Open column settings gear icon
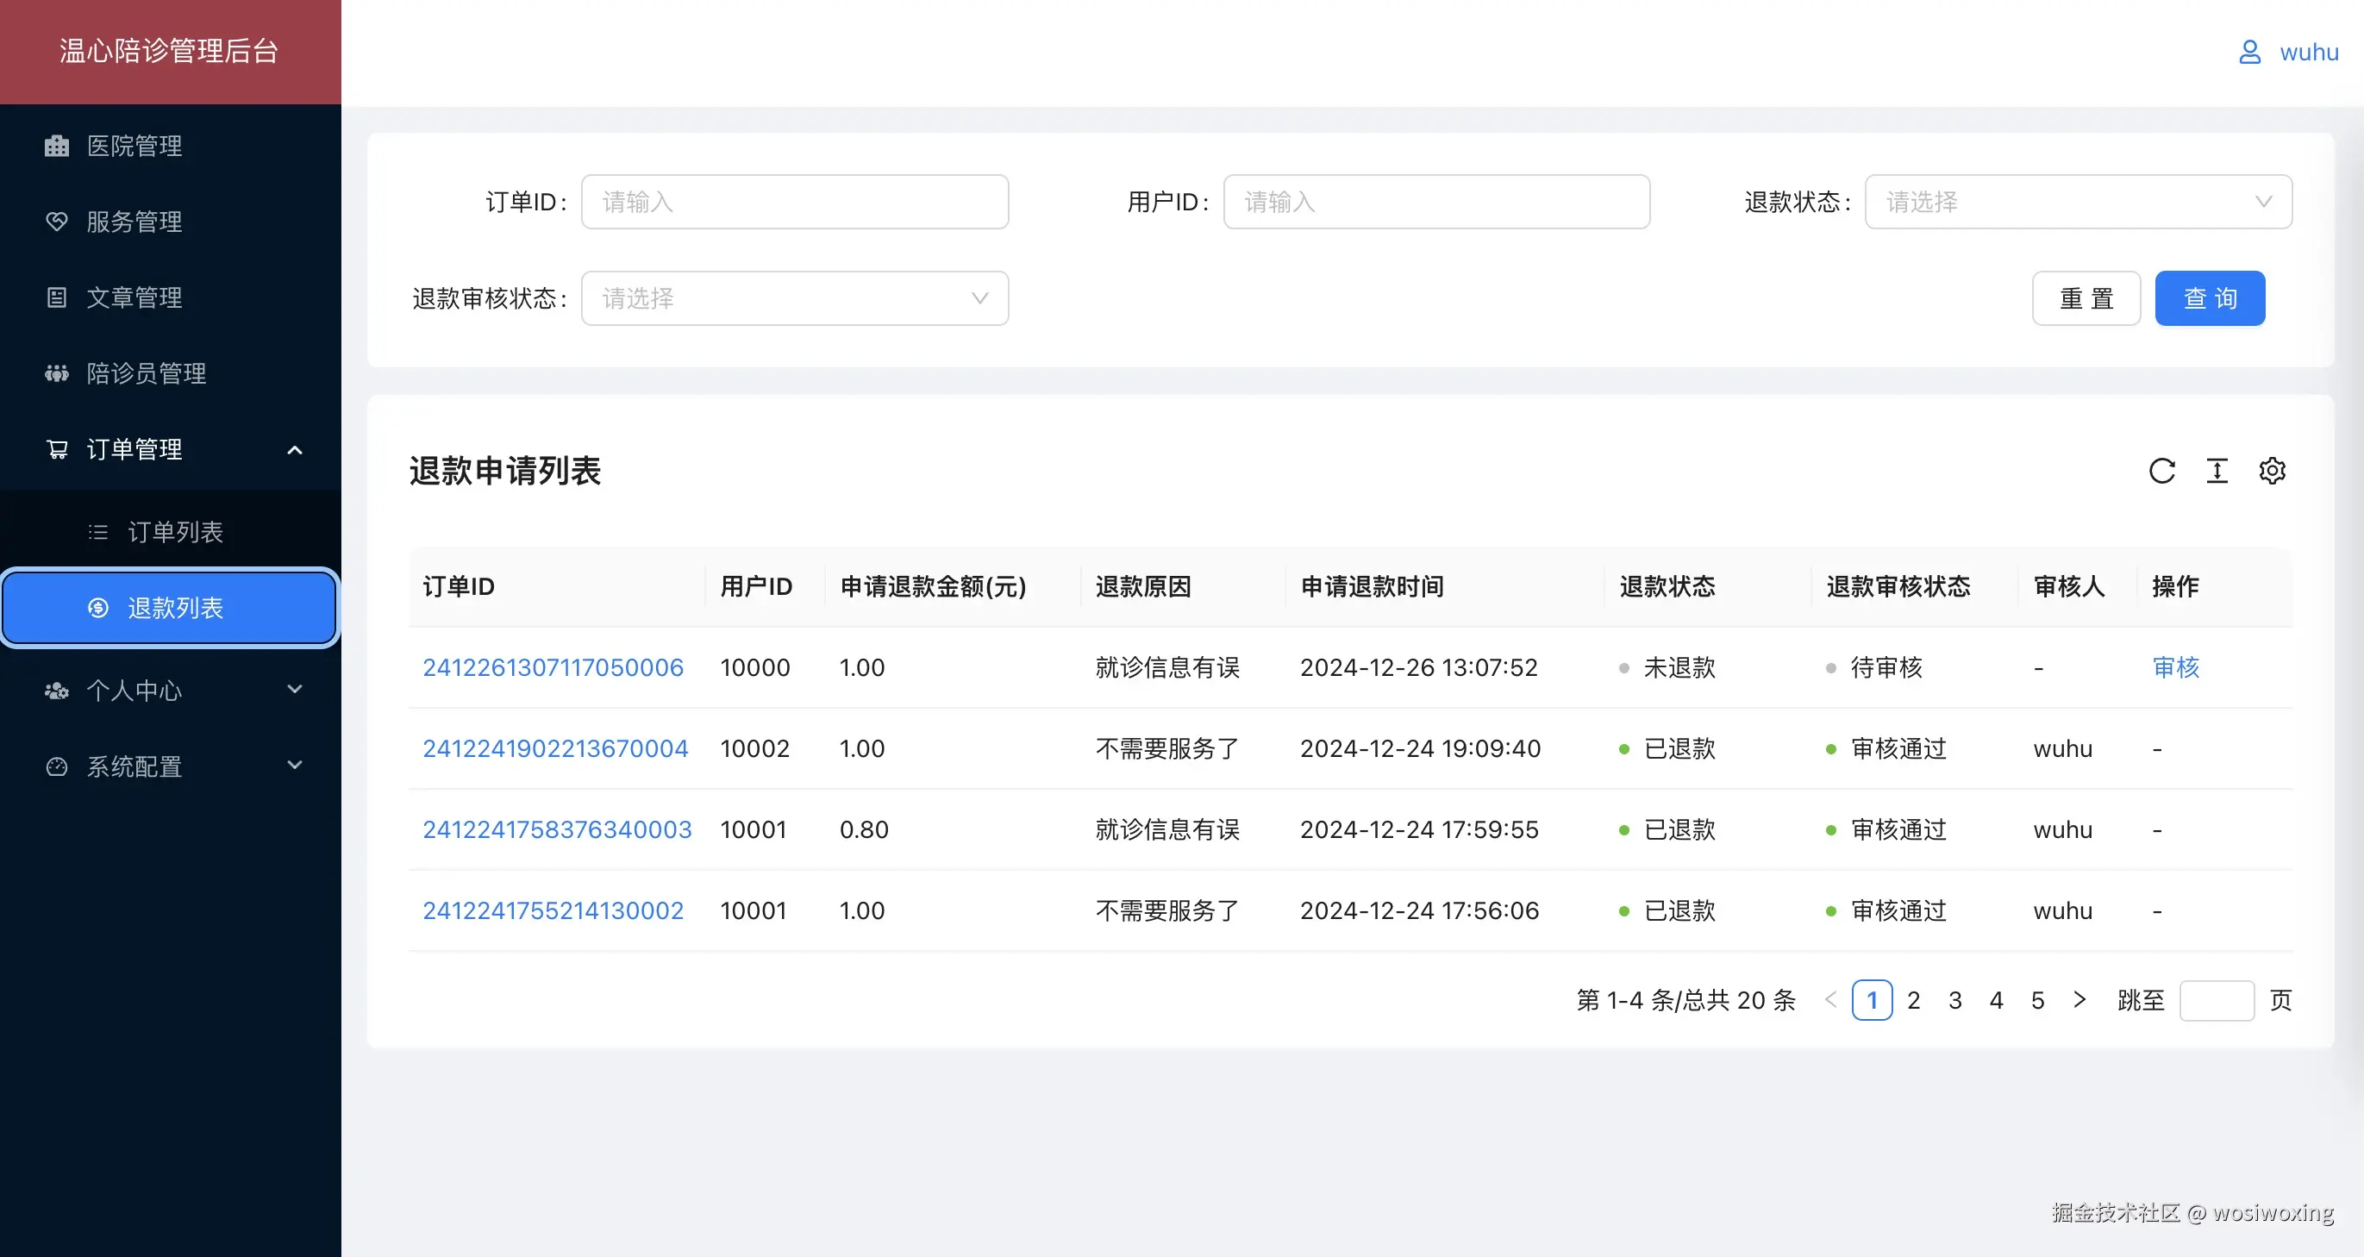2364x1257 pixels. [x=2271, y=471]
